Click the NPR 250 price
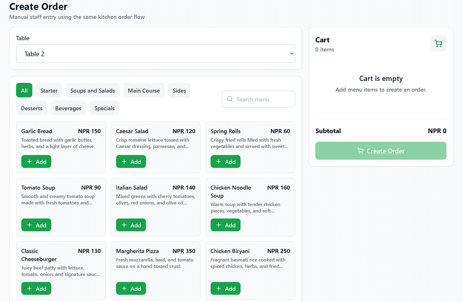The width and height of the screenshot is (463, 302). pos(279,251)
